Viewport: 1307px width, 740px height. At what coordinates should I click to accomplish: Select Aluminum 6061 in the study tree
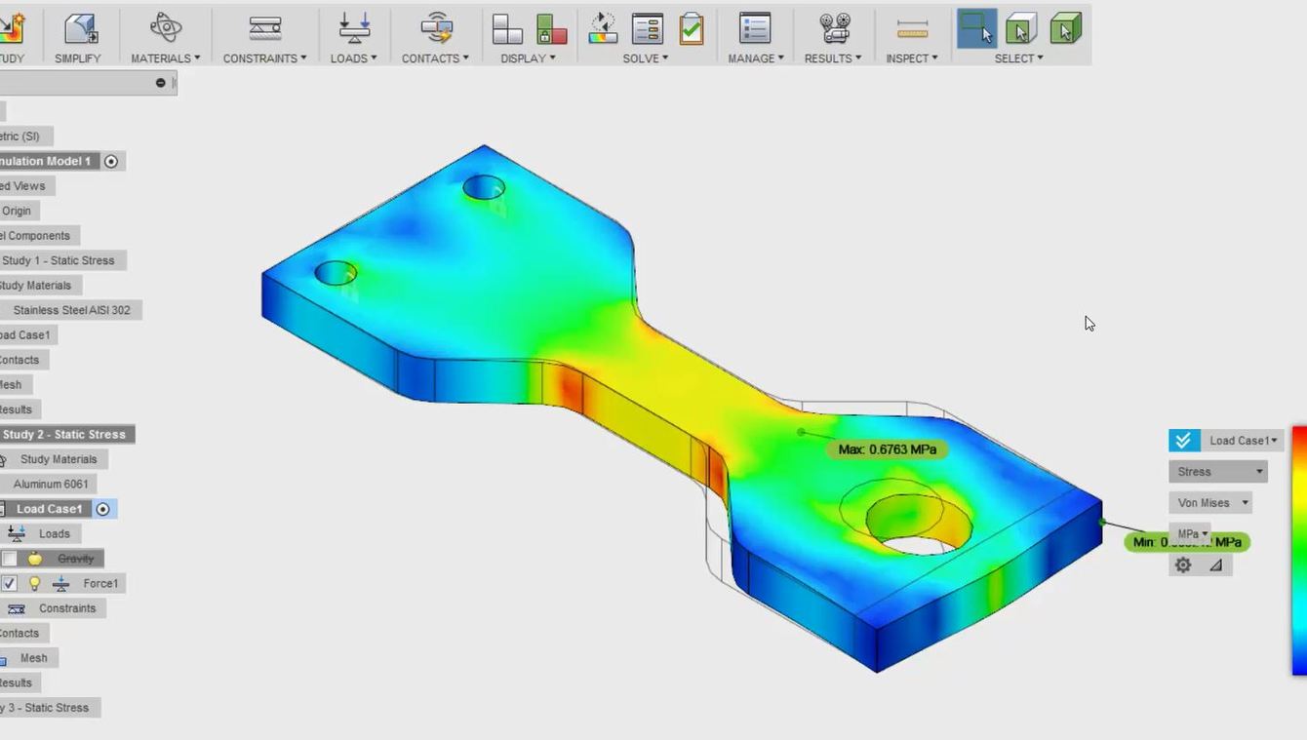click(x=51, y=484)
